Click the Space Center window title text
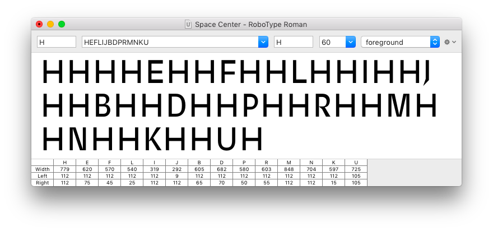Viewport: 493px width, 231px height. (251, 24)
